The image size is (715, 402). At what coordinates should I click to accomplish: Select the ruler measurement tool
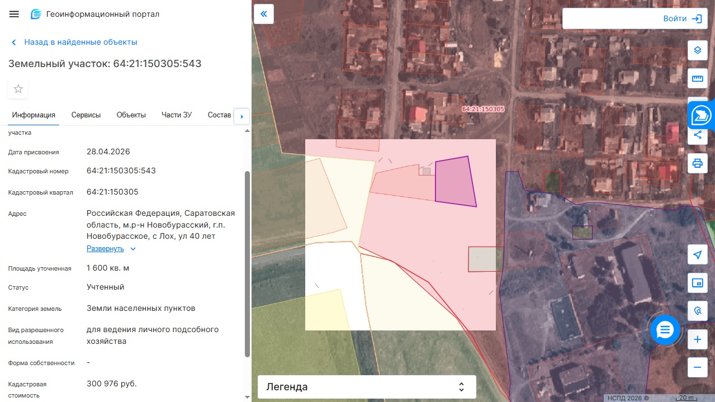click(x=697, y=79)
